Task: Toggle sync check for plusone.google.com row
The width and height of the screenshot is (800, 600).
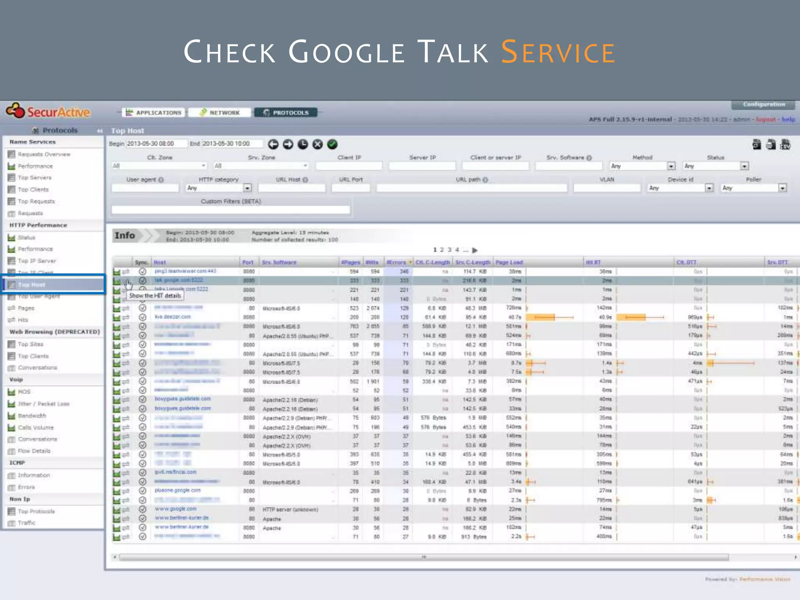Action: (x=143, y=491)
